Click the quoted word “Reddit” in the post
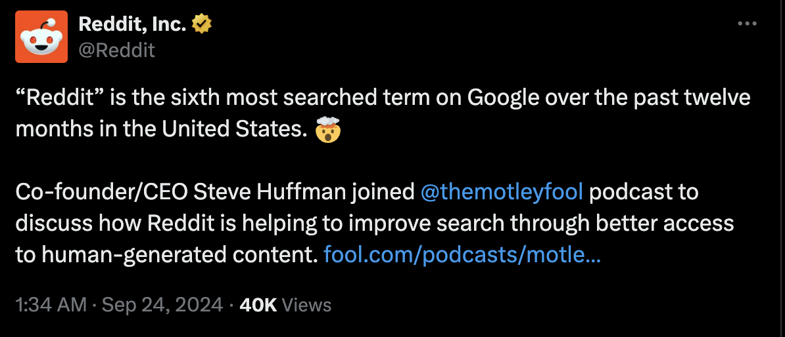The width and height of the screenshot is (785, 337). tap(57, 99)
